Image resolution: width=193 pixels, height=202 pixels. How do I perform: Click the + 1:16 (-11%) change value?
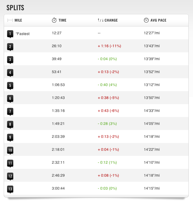[109, 46]
